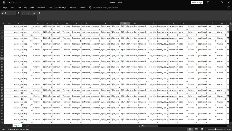232x131 pixels.
Task: Click cell W1 labeled Gazoz
Action: point(222,26)
